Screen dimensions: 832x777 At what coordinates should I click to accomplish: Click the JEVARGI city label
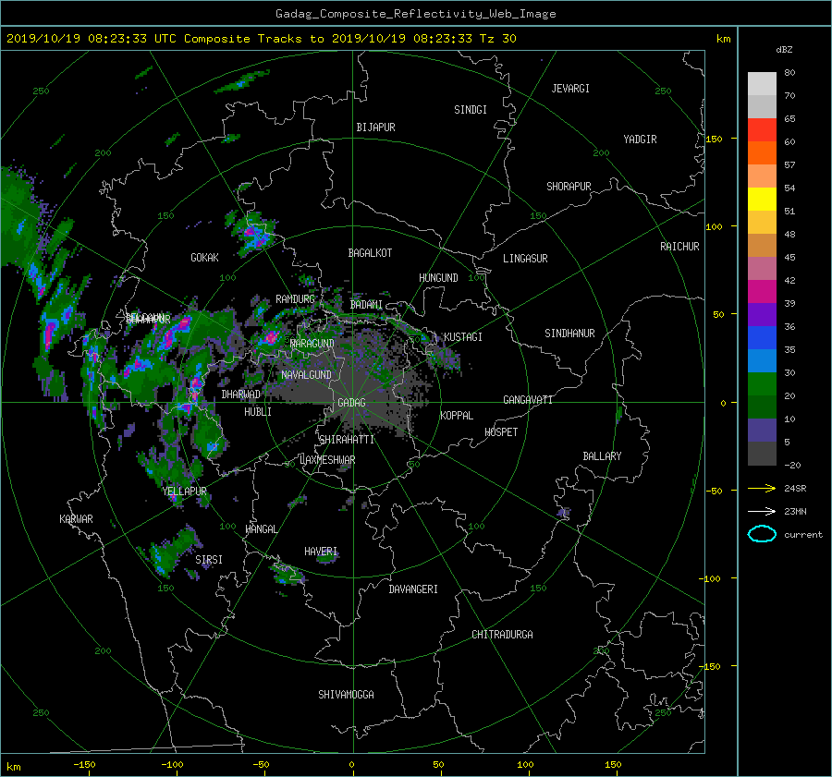[x=570, y=89]
